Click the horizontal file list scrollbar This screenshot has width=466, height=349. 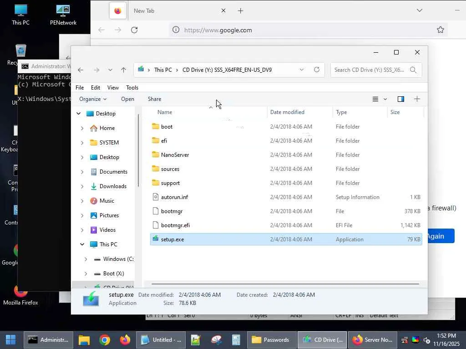(x=285, y=284)
